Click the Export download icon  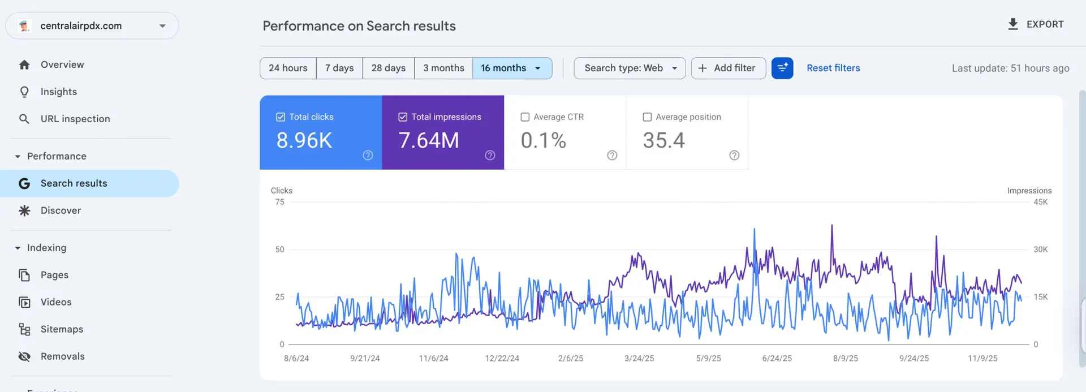(x=1013, y=24)
